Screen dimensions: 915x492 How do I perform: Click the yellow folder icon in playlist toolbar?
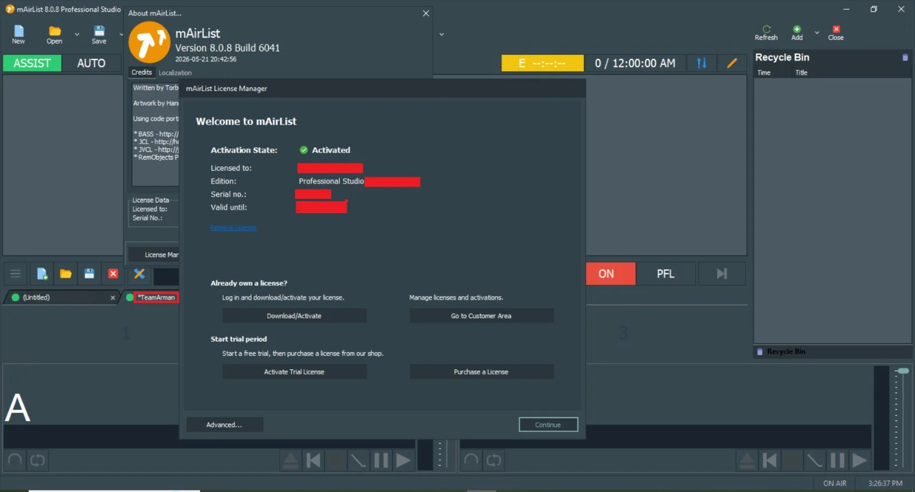pyautogui.click(x=66, y=274)
